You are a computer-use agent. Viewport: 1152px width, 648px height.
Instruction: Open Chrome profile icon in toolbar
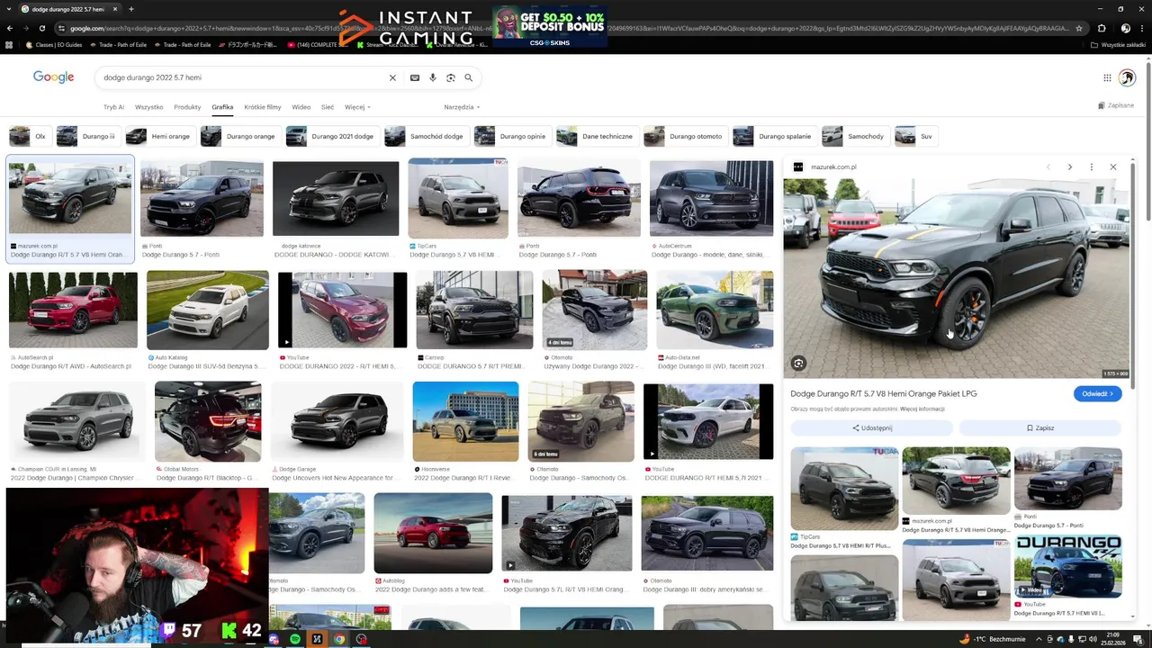(x=1125, y=28)
